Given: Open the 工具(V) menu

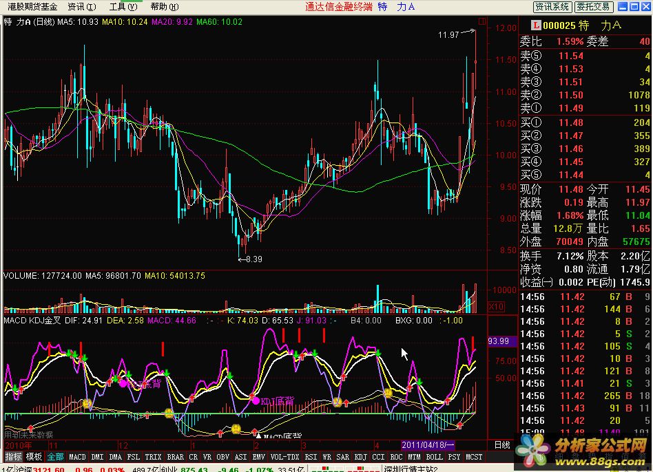Looking at the screenshot, I should point(123,7).
